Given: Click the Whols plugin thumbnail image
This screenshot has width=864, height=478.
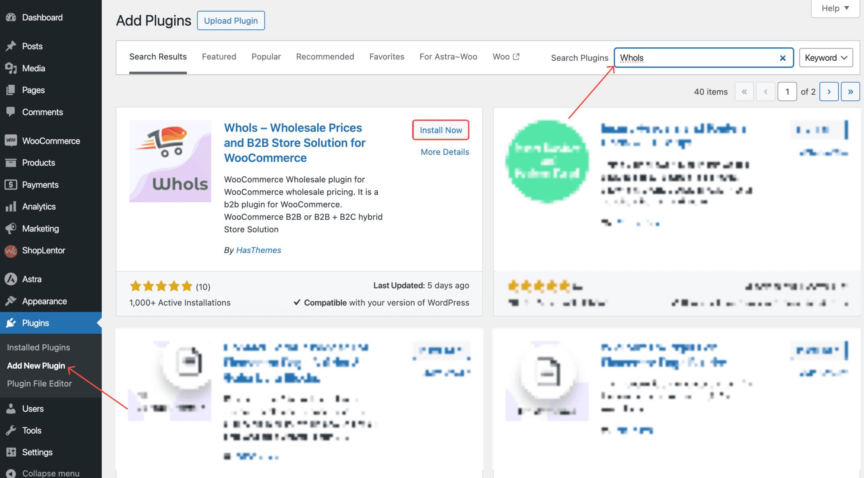Looking at the screenshot, I should pyautogui.click(x=170, y=161).
